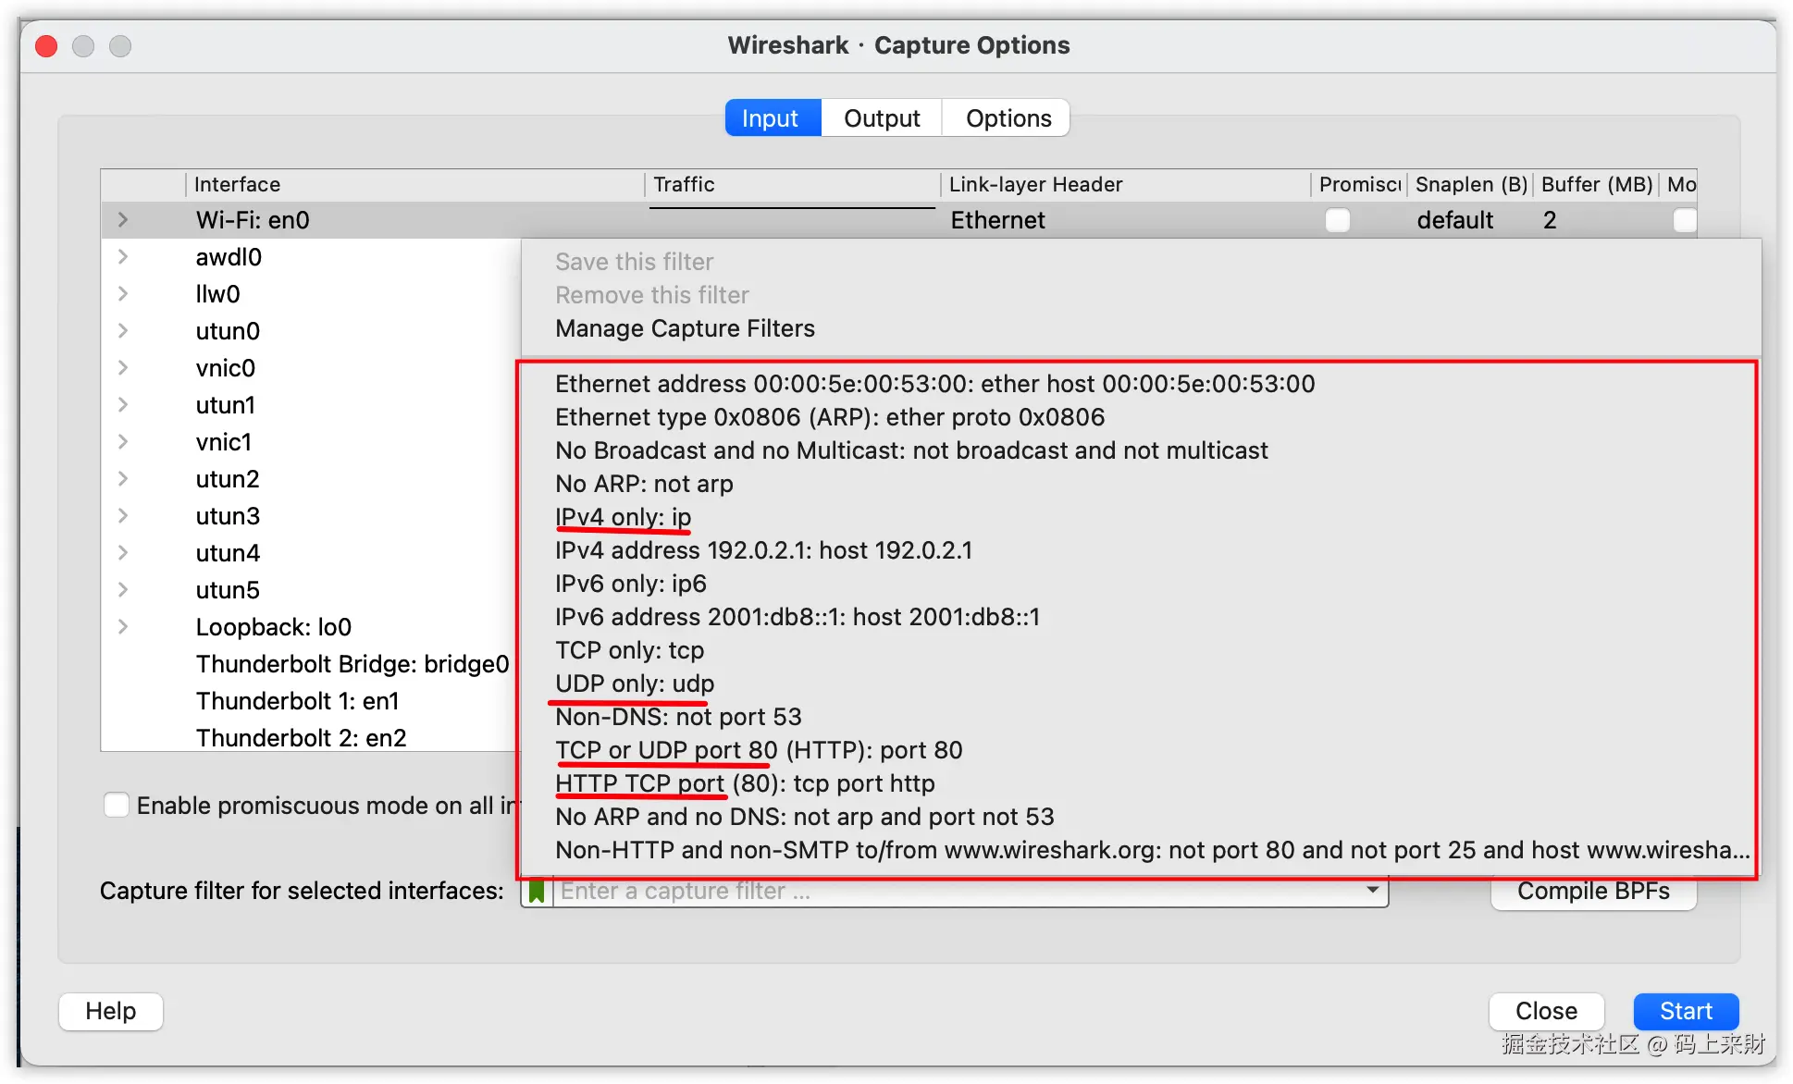Viewport: 1793px width, 1084px height.
Task: Pick the UDP only: udp filter
Action: [635, 684]
